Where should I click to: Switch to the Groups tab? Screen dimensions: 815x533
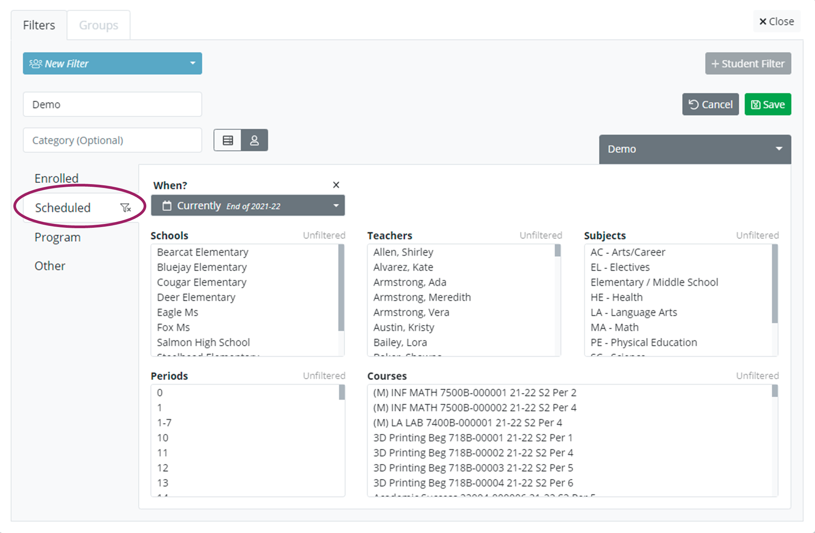(x=98, y=25)
